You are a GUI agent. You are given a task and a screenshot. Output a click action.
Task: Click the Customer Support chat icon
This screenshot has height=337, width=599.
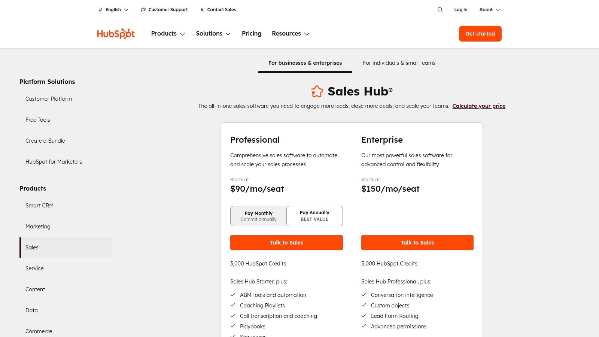(143, 10)
